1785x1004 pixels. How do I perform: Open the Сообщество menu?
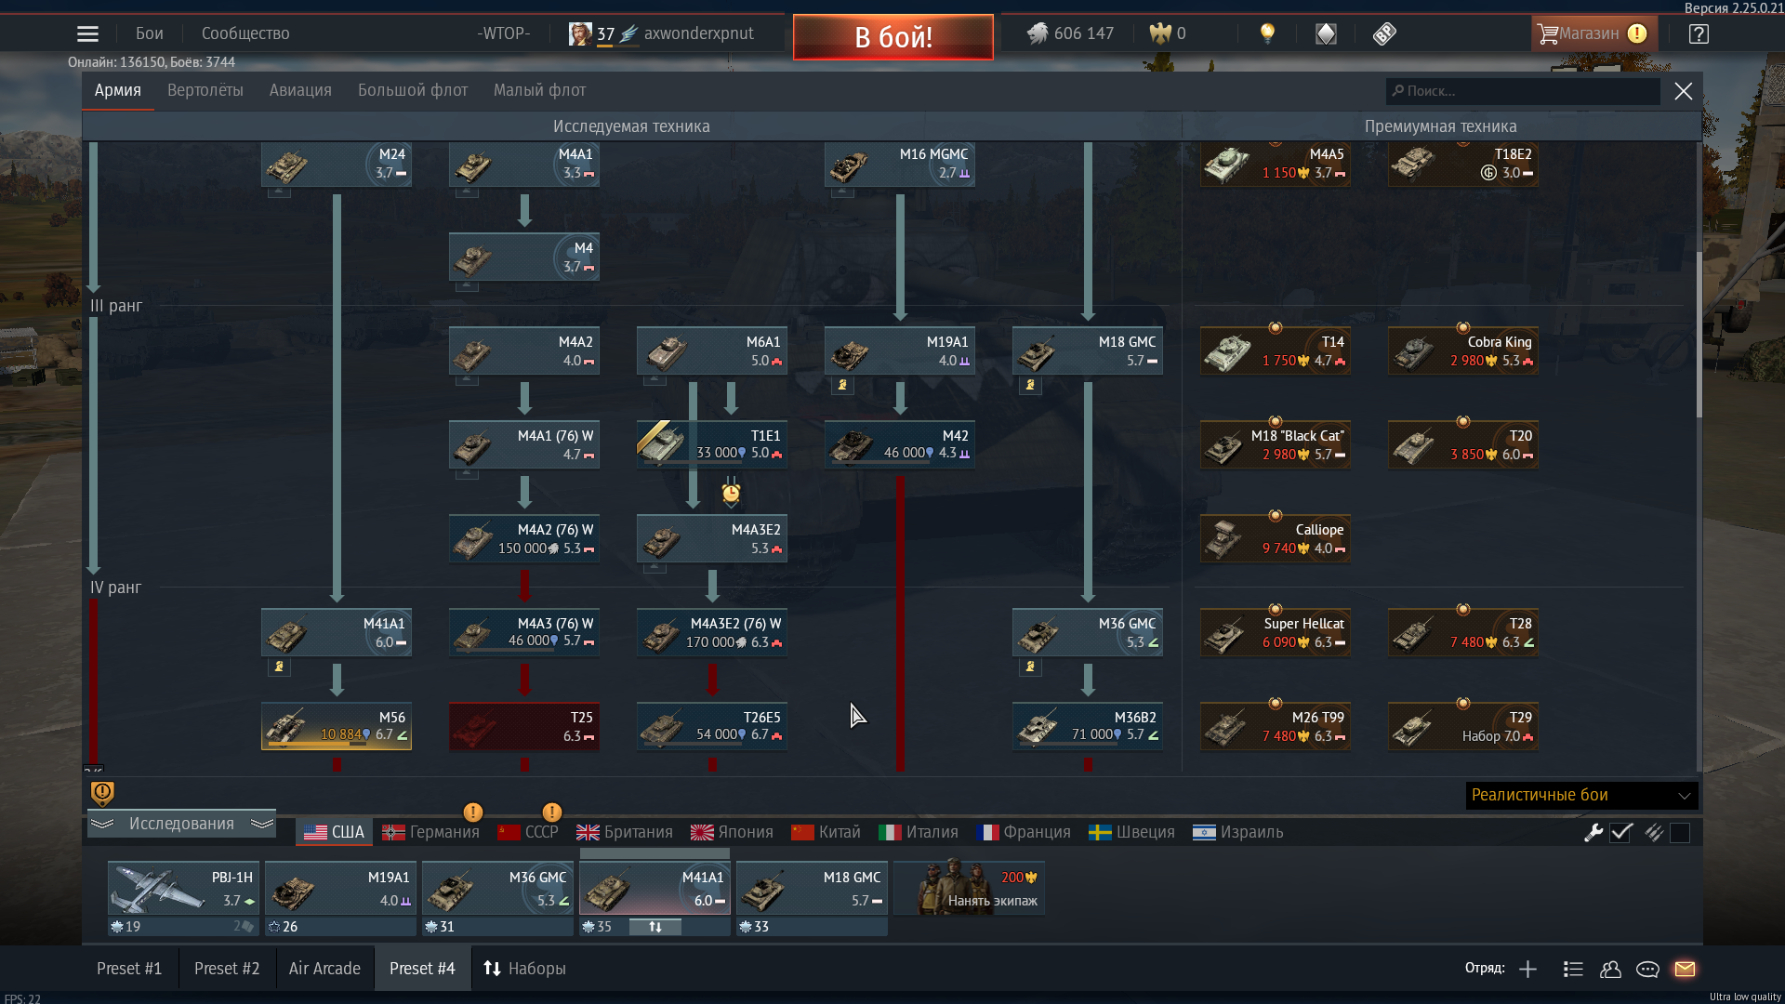(245, 33)
